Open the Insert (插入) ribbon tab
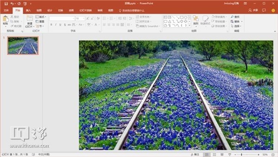The image size is (278, 157). click(x=28, y=10)
